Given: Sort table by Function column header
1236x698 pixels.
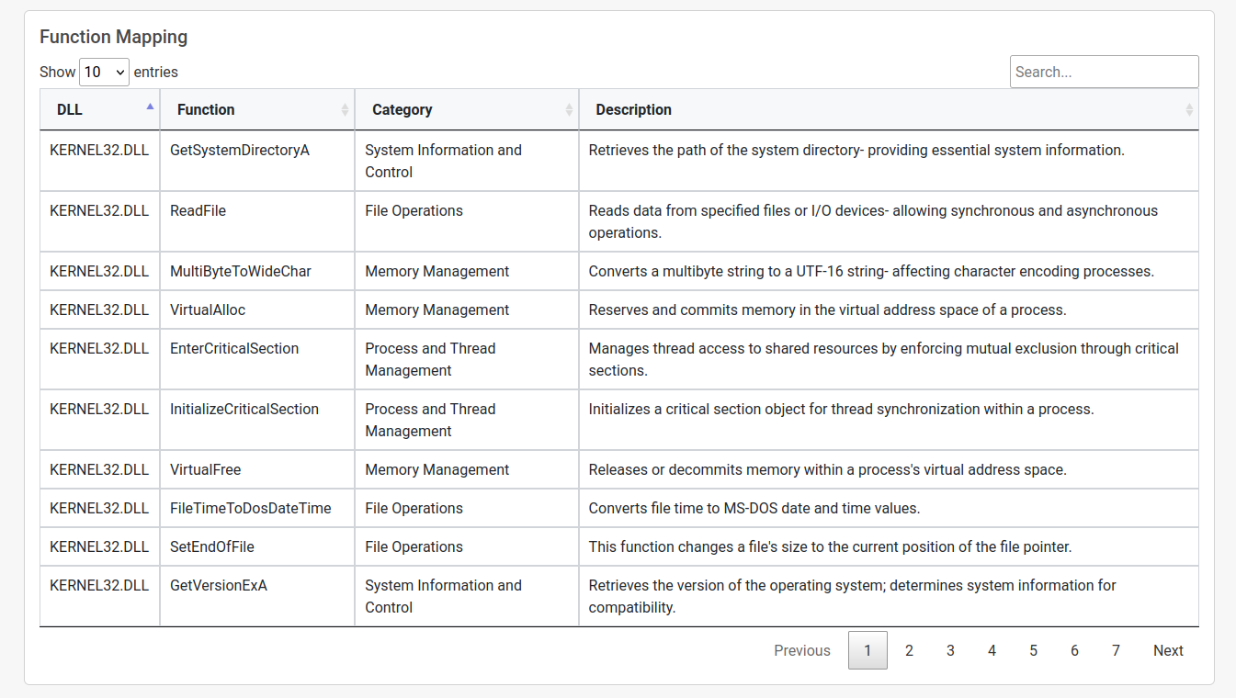Looking at the screenshot, I should 257,109.
